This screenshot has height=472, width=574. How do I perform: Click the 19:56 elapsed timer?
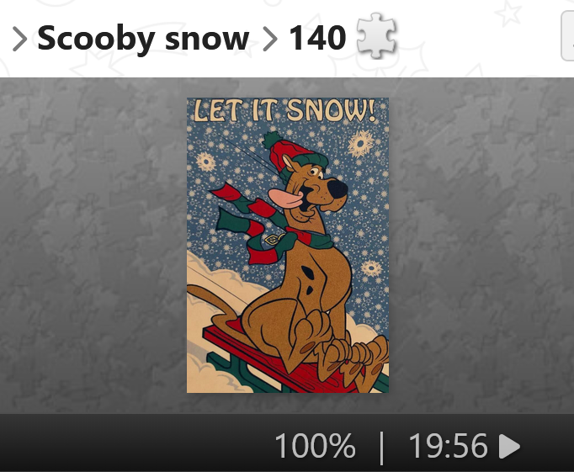[x=448, y=445]
